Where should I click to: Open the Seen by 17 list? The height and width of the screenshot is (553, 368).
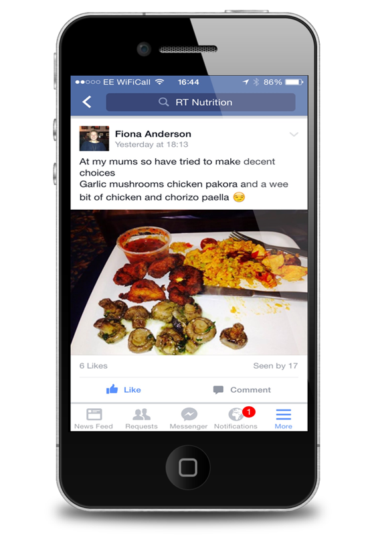coord(276,366)
